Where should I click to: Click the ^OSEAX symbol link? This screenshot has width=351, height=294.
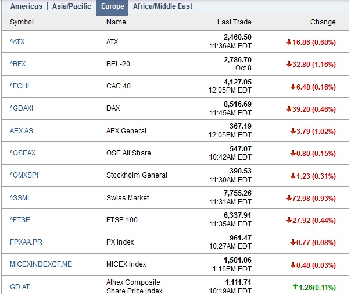[x=22, y=153]
